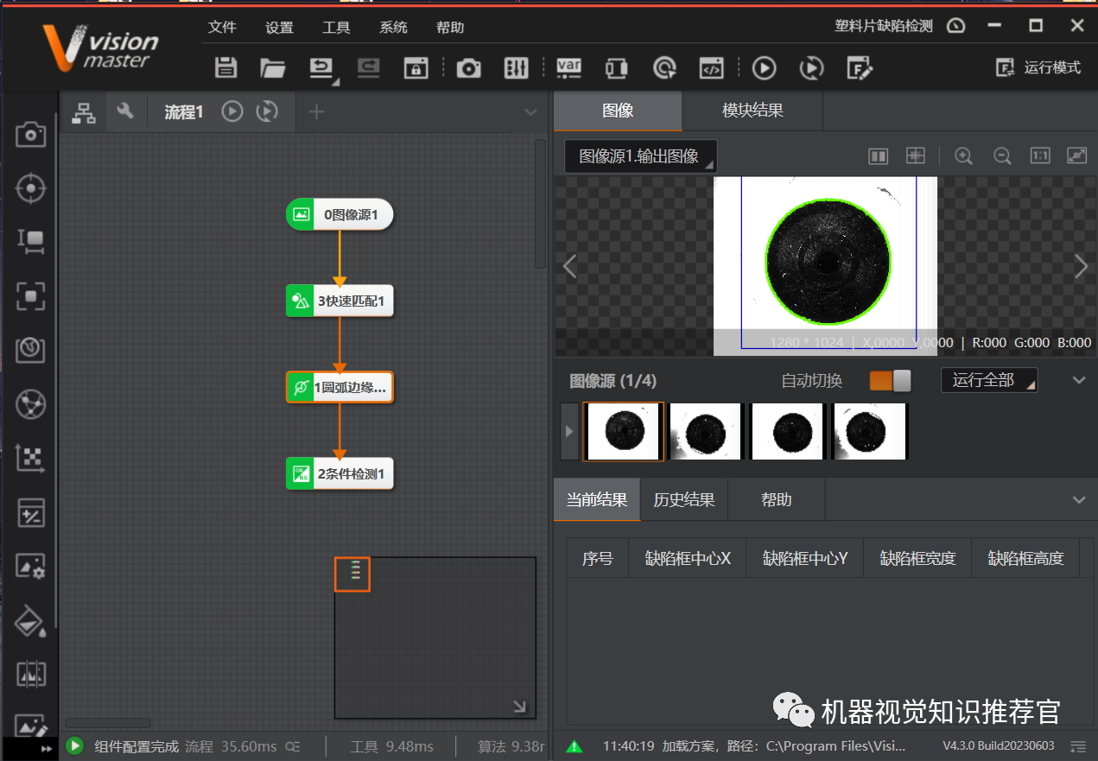The image size is (1098, 761).
Task: Click the performance gauge icon near title
Action: tap(955, 26)
